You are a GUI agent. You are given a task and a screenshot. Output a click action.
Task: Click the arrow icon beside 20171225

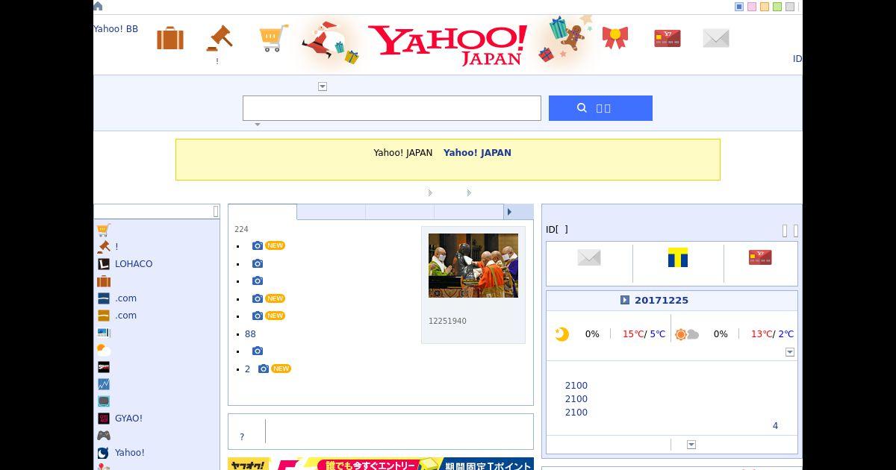tap(625, 300)
